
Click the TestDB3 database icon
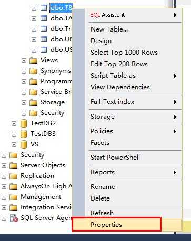24,134
